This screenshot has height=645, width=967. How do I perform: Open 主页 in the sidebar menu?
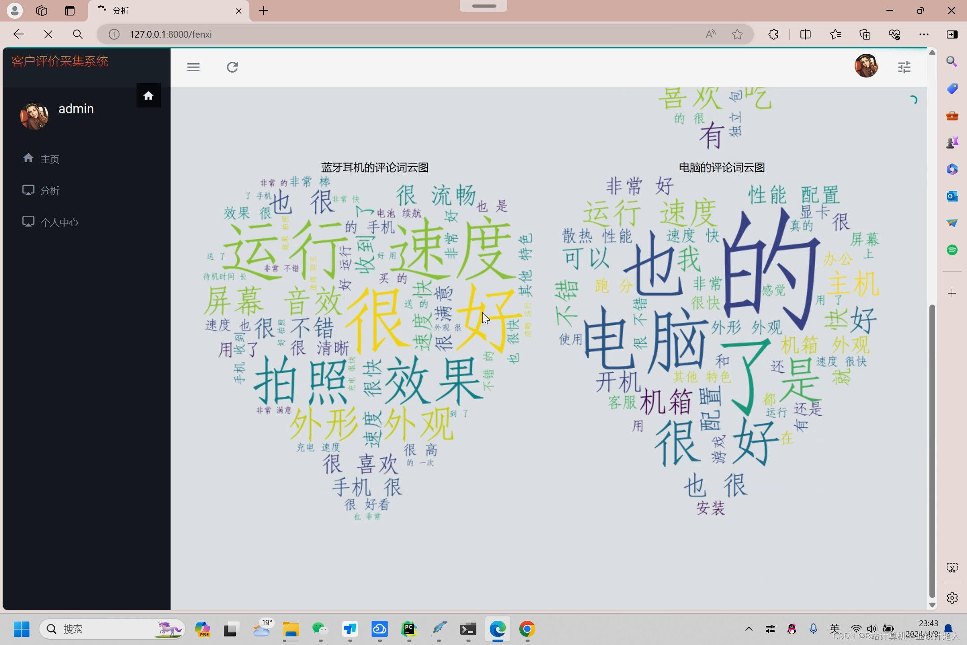click(49, 159)
